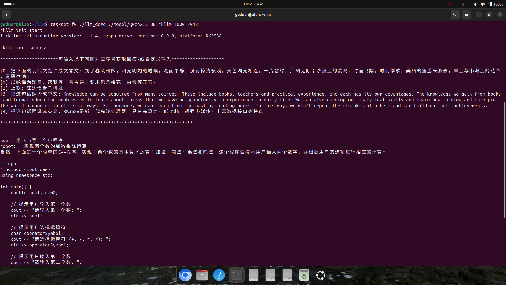Click the terminal vertical scrollbar

(x=504, y=160)
